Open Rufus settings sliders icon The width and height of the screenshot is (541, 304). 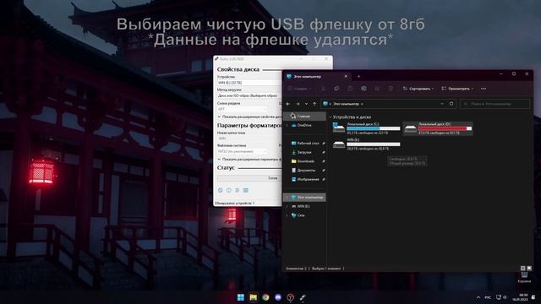click(237, 190)
